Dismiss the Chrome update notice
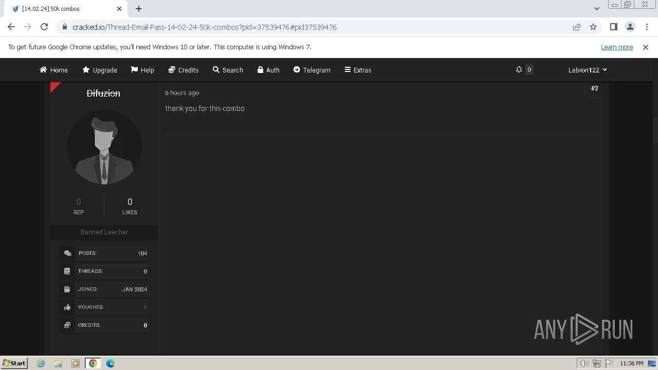 tap(646, 47)
